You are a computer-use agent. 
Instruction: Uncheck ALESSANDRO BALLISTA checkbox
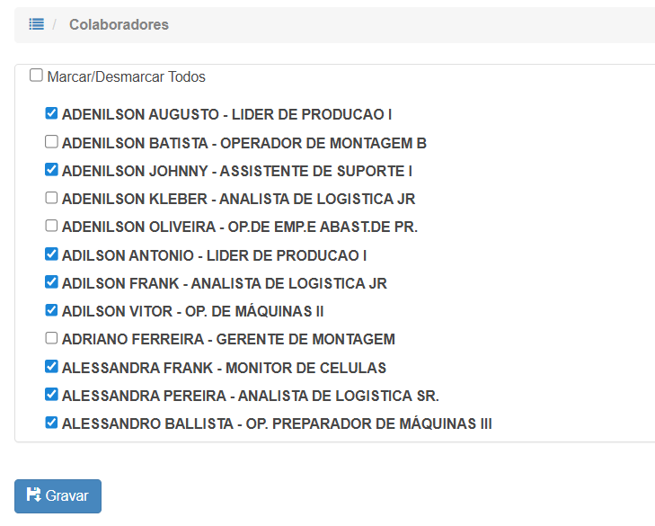tap(51, 423)
